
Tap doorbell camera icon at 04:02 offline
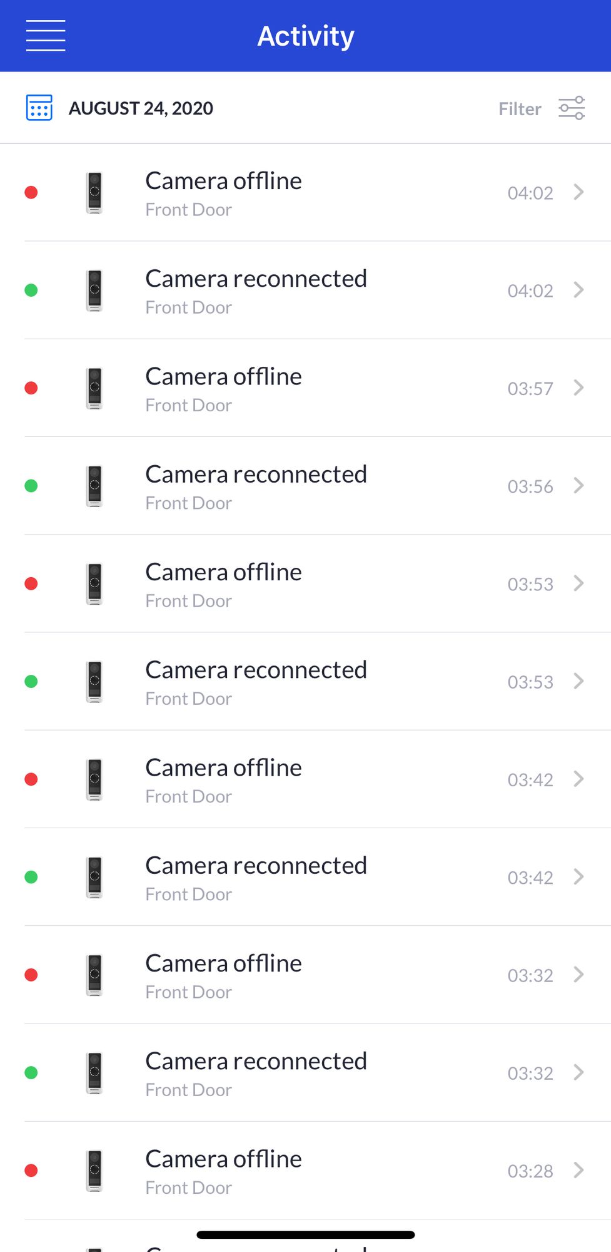point(94,193)
